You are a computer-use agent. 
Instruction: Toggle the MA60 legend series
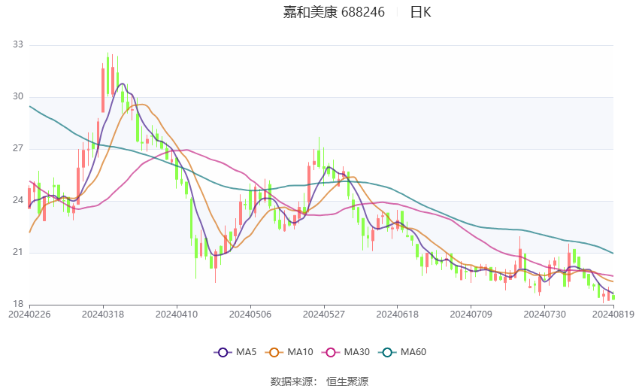402,352
